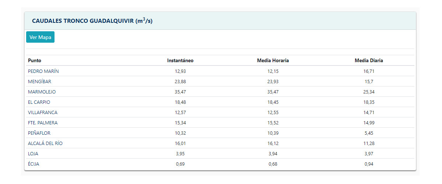The width and height of the screenshot is (442, 184).
Task: Select Pedro Marín daily average 16,71
Action: point(369,71)
